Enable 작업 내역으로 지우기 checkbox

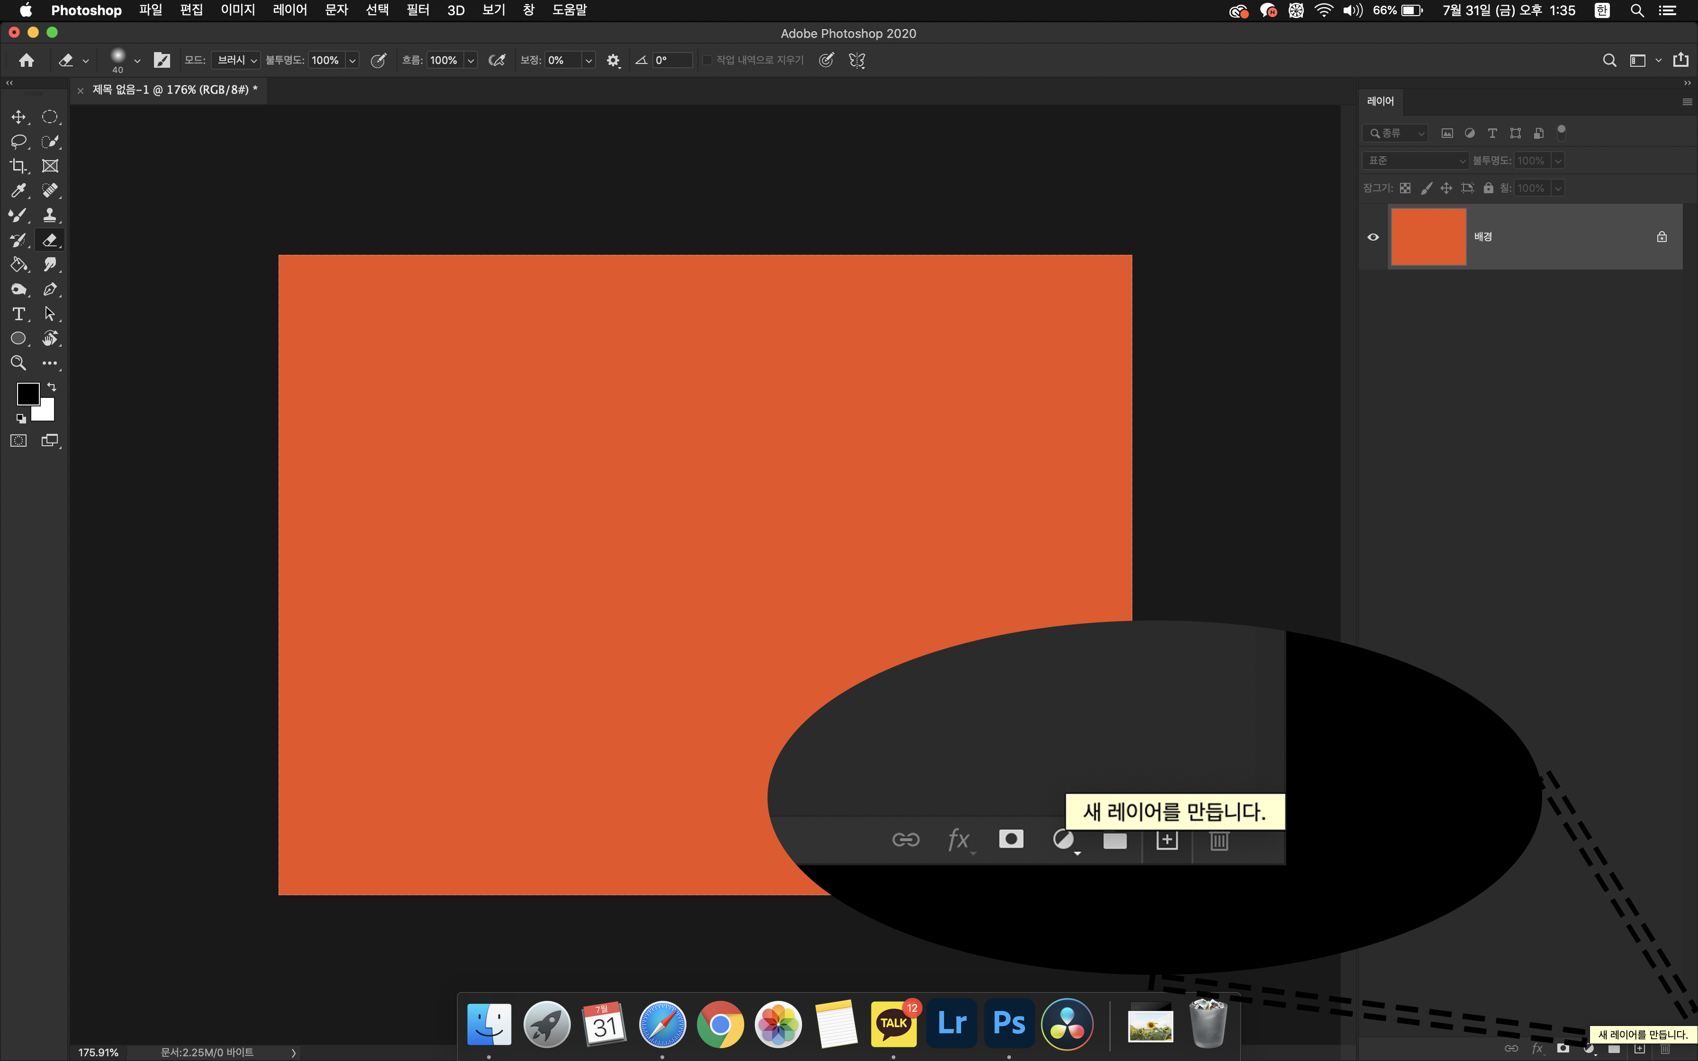pyautogui.click(x=707, y=60)
